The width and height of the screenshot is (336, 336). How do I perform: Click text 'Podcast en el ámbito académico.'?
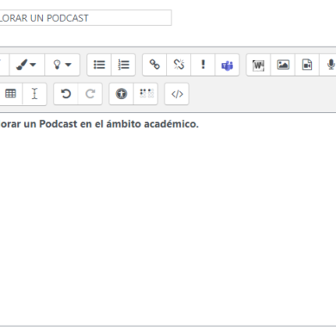pos(119,124)
